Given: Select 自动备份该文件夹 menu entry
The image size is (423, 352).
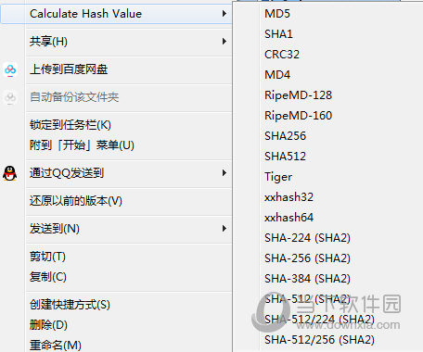Looking at the screenshot, I should pyautogui.click(x=116, y=97).
